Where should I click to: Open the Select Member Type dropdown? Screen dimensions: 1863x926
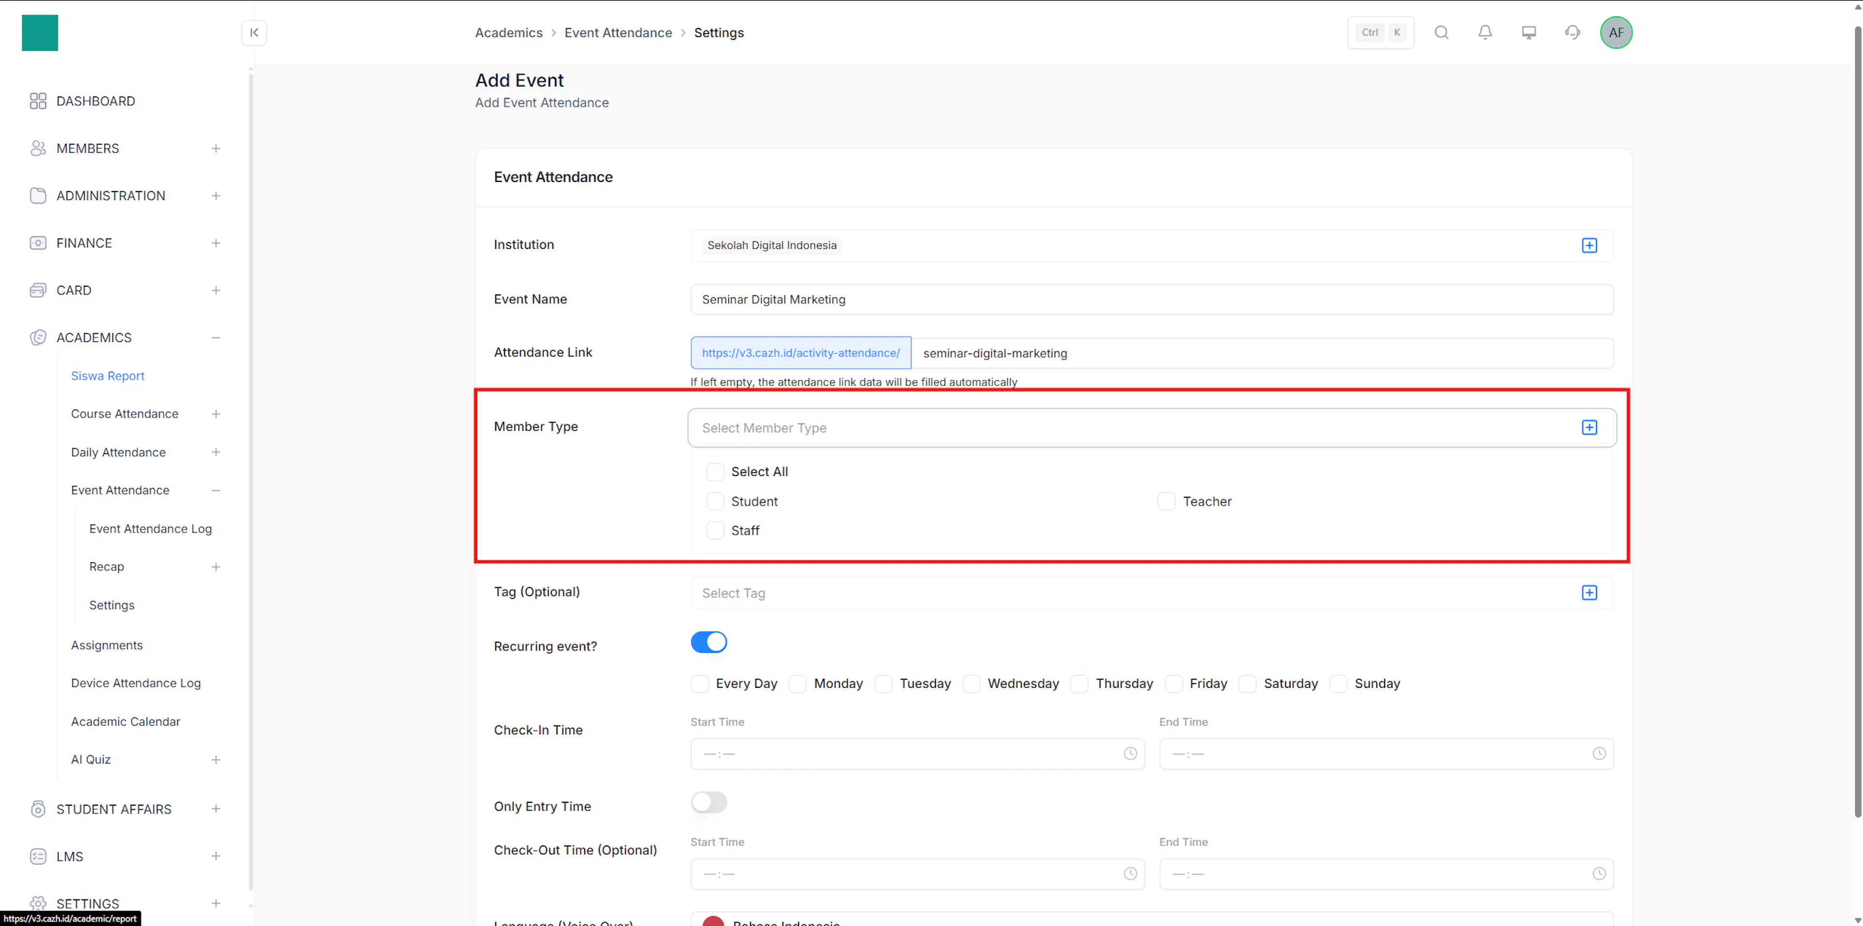pos(1151,428)
